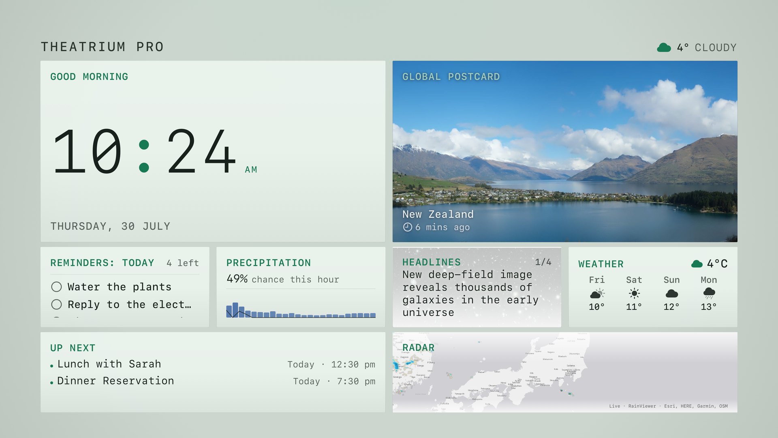
Task: Mark Water the plants reminder as done
Action: [57, 287]
